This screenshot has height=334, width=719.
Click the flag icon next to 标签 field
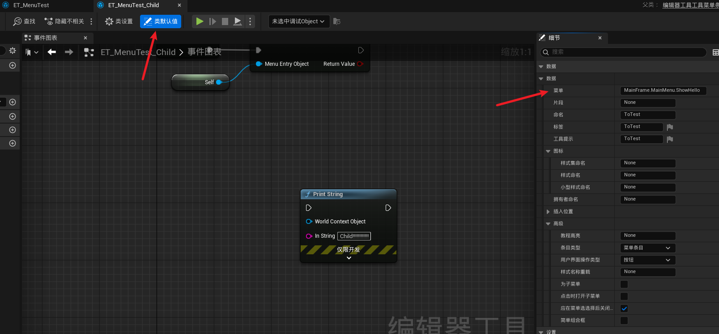[x=670, y=127]
